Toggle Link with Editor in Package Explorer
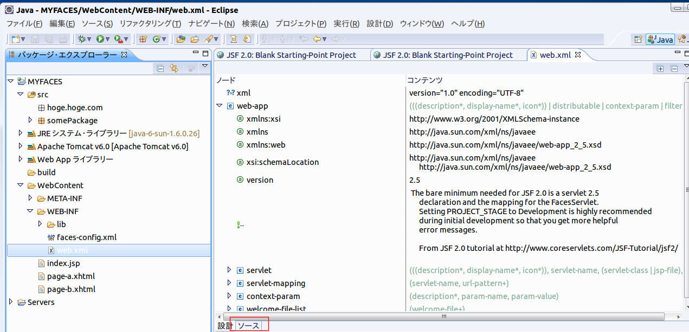The image size is (689, 332). pos(174,68)
